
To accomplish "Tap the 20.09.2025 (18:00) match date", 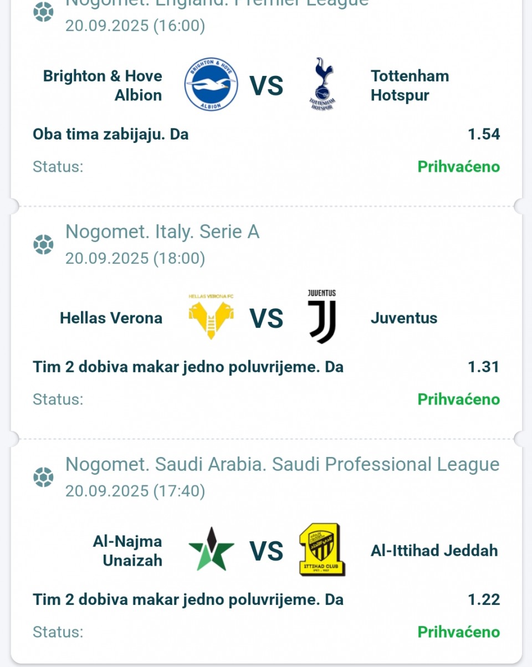I will pos(135,258).
